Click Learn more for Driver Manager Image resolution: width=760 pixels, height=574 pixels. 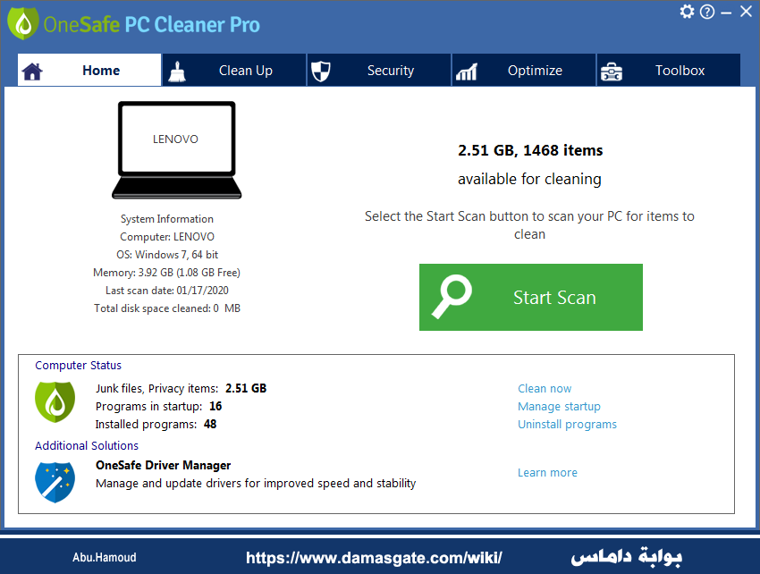point(547,473)
